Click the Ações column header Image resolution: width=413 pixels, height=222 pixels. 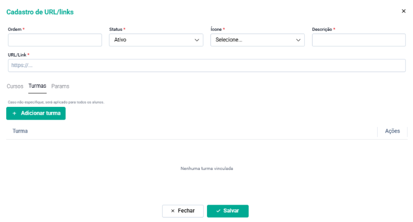coord(392,131)
